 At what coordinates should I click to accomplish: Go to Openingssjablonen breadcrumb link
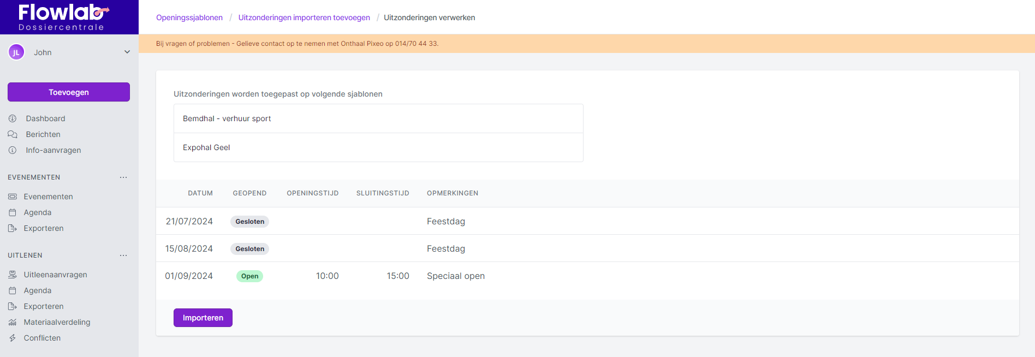click(189, 17)
